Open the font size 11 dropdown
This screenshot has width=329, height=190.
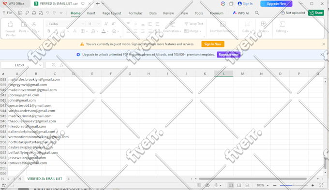point(98,24)
